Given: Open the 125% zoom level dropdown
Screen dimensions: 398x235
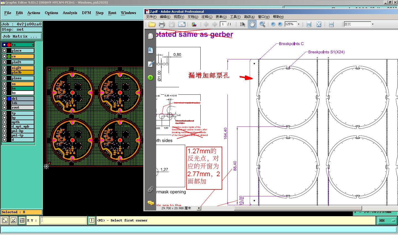Looking at the screenshot, I should tap(298, 24).
